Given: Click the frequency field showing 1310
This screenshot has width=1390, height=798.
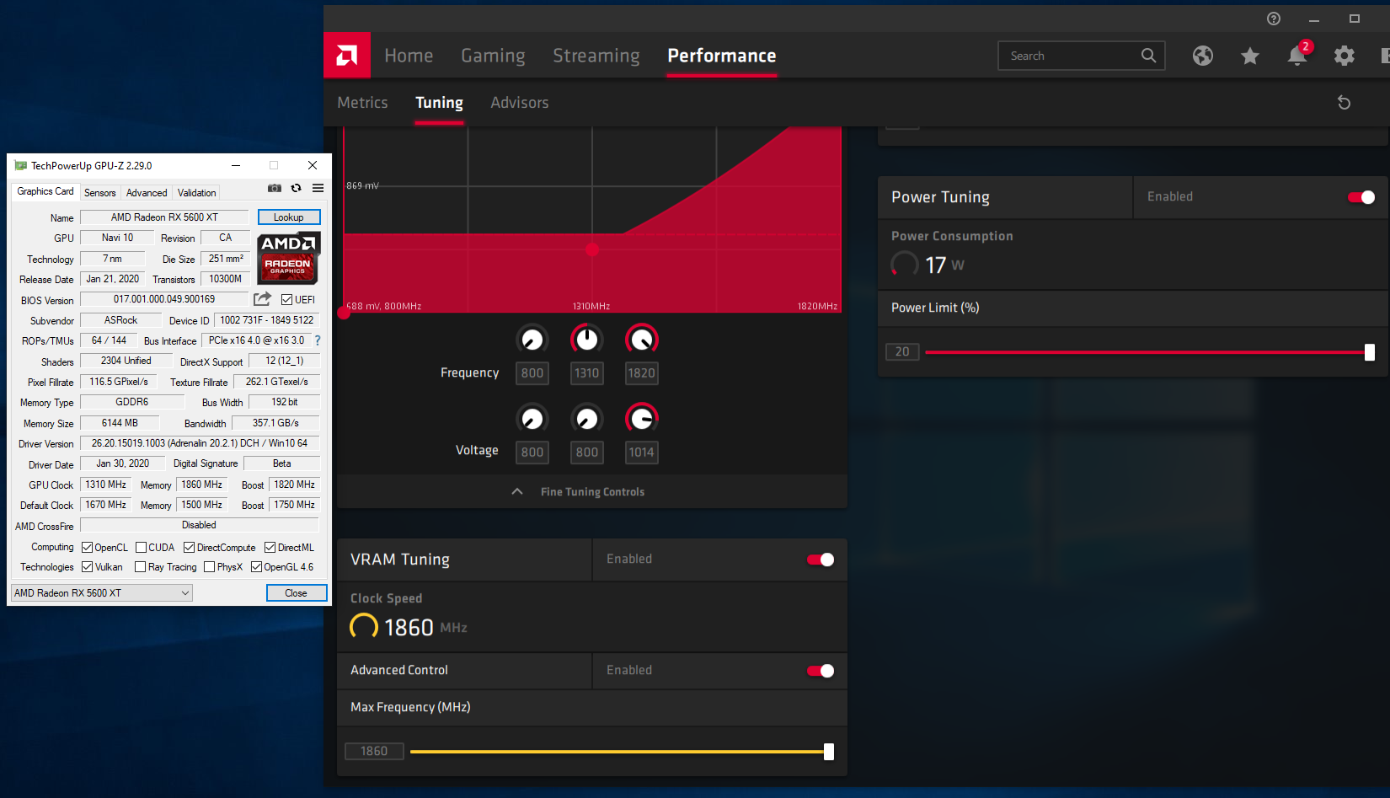Looking at the screenshot, I should click(587, 373).
